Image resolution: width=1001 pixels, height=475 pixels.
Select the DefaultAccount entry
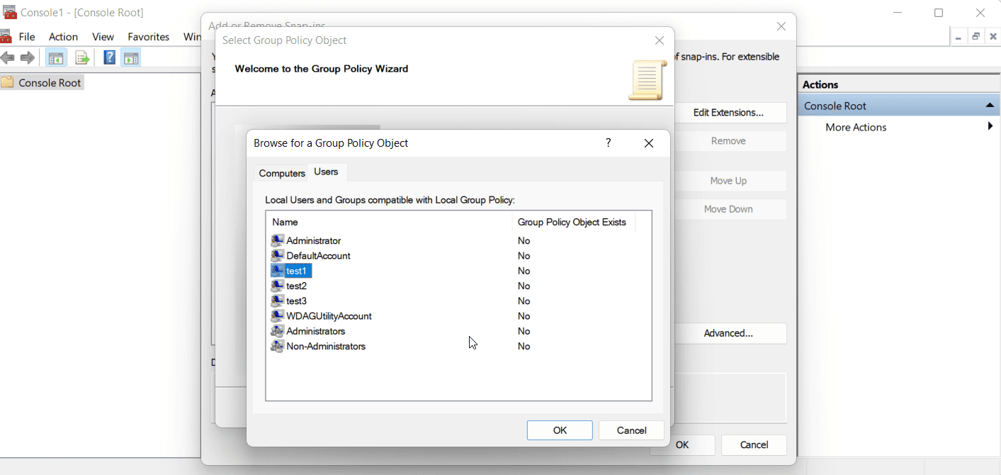[318, 256]
